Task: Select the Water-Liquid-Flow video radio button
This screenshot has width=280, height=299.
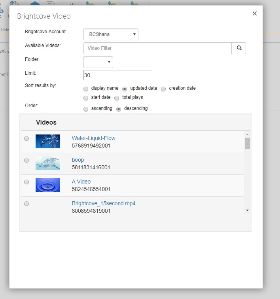Action: coord(26,138)
